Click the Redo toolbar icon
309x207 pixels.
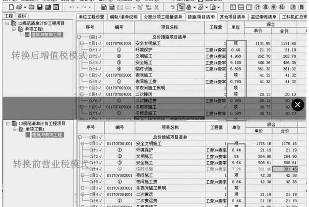point(84,7)
